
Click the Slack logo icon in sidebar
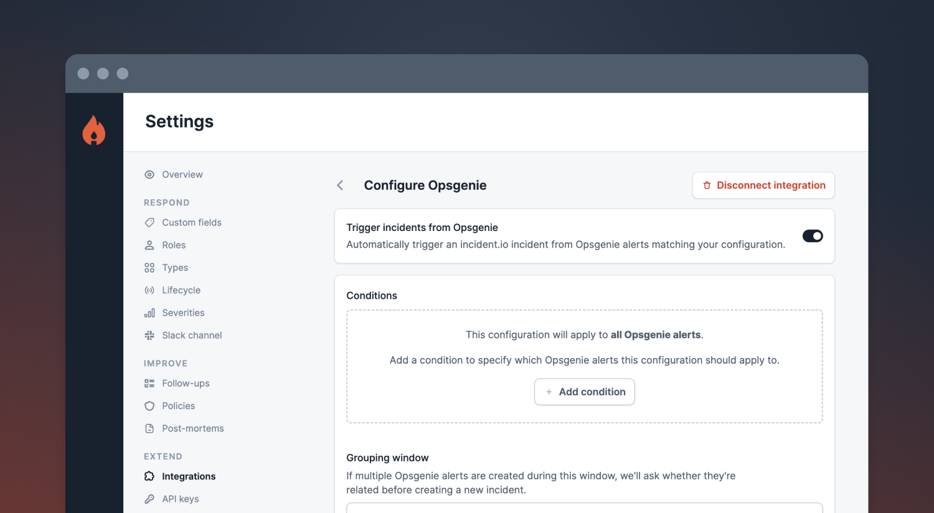149,336
